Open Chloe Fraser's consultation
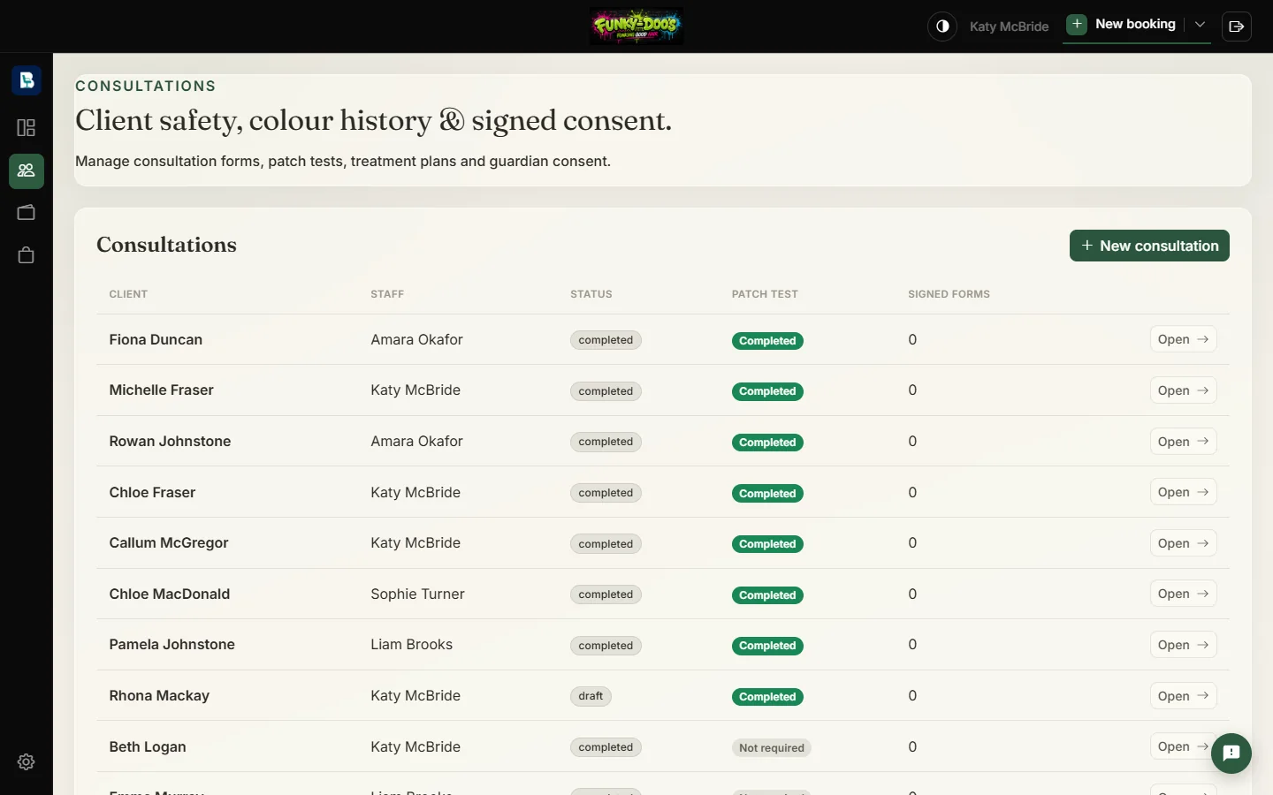The width and height of the screenshot is (1273, 795). pos(1183,492)
